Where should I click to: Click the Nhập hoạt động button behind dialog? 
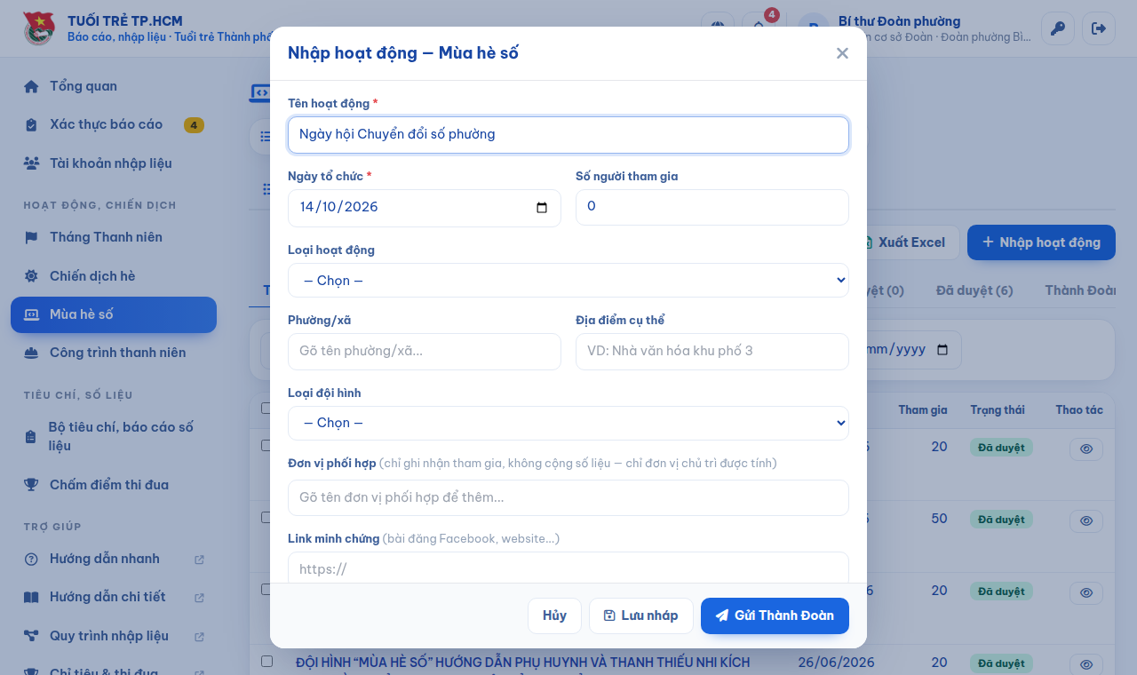point(1041,242)
